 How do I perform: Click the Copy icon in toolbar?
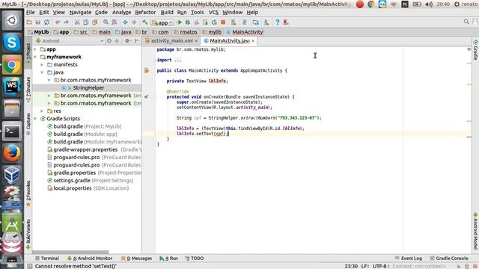pyautogui.click(x=86, y=22)
